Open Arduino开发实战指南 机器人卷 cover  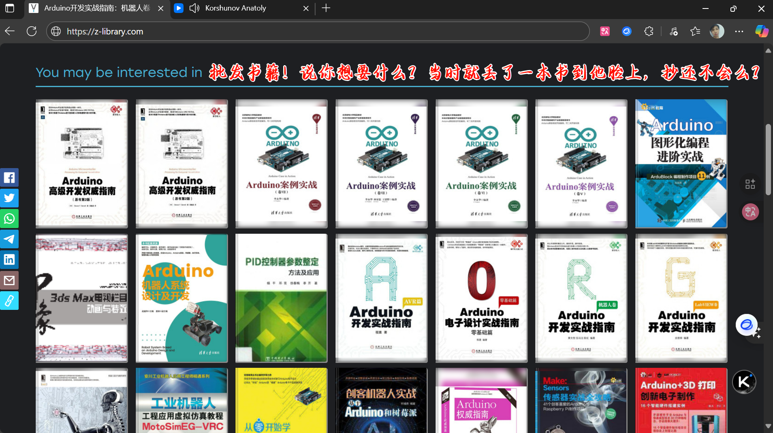(x=581, y=298)
